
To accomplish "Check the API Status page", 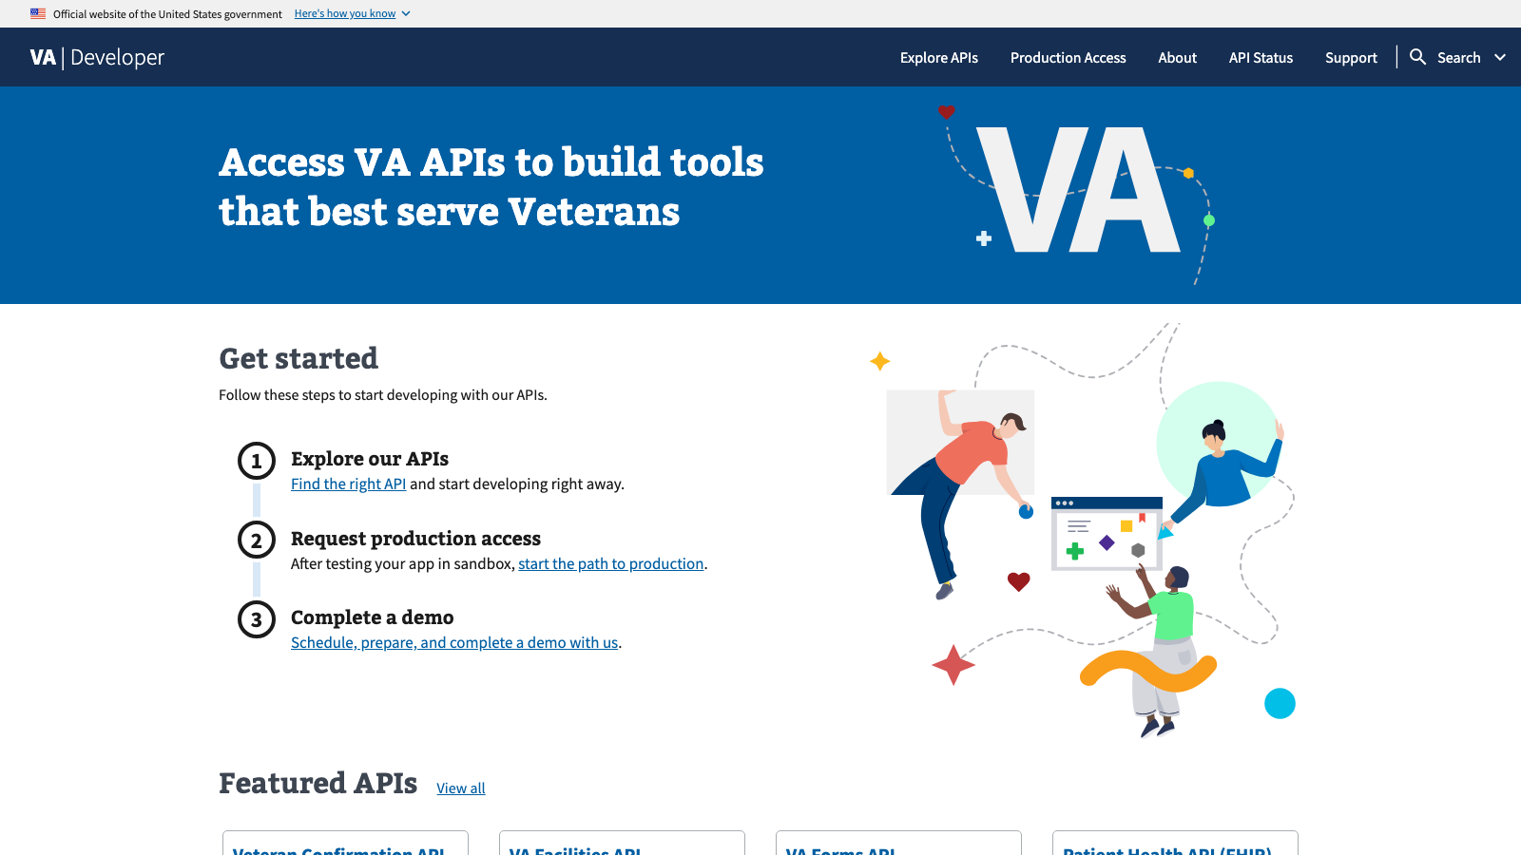I will (1261, 57).
